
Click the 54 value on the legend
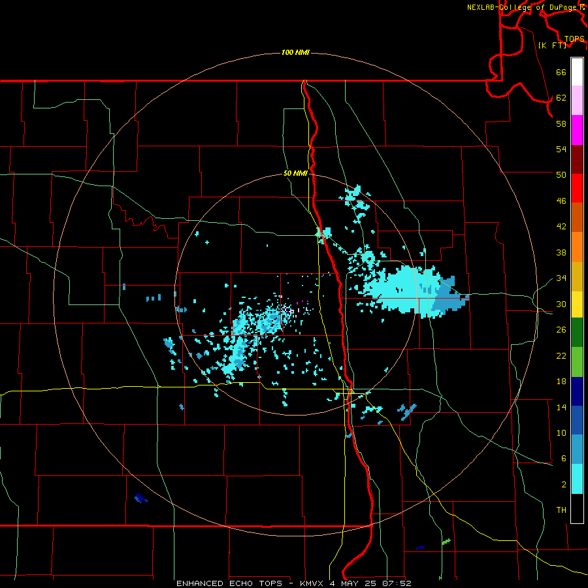(x=561, y=149)
